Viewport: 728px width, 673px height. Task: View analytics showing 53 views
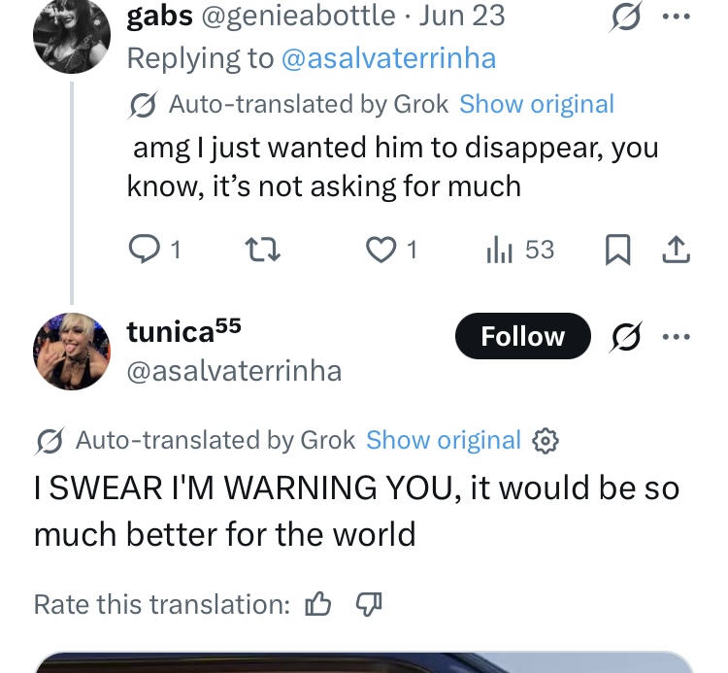tap(497, 251)
